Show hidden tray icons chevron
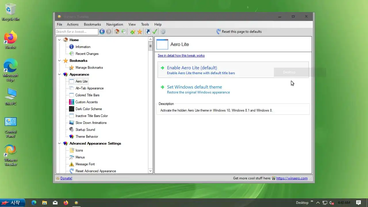The image size is (368, 207). 318,203
